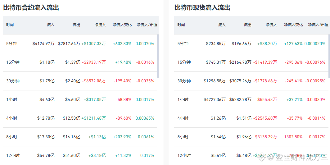The width and height of the screenshot is (330, 165).
Task: Click the spot table scrollbar thumb
Action: 329,56
